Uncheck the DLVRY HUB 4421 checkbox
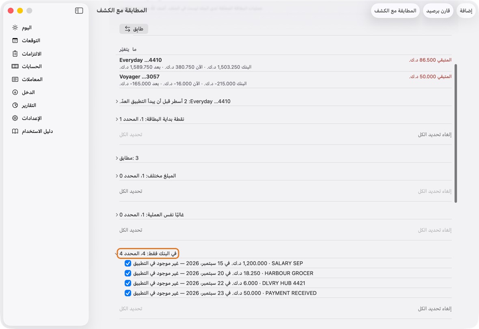 128,283
